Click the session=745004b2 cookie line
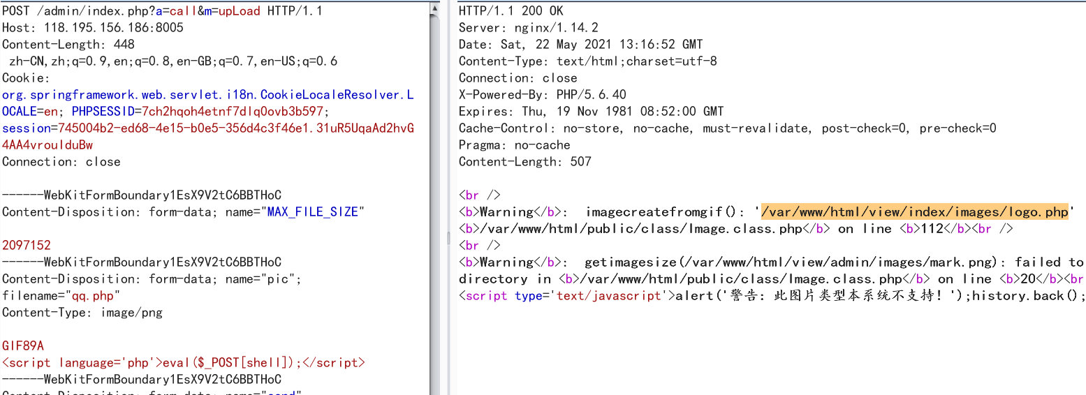This screenshot has width=1086, height=395. pyautogui.click(x=208, y=128)
